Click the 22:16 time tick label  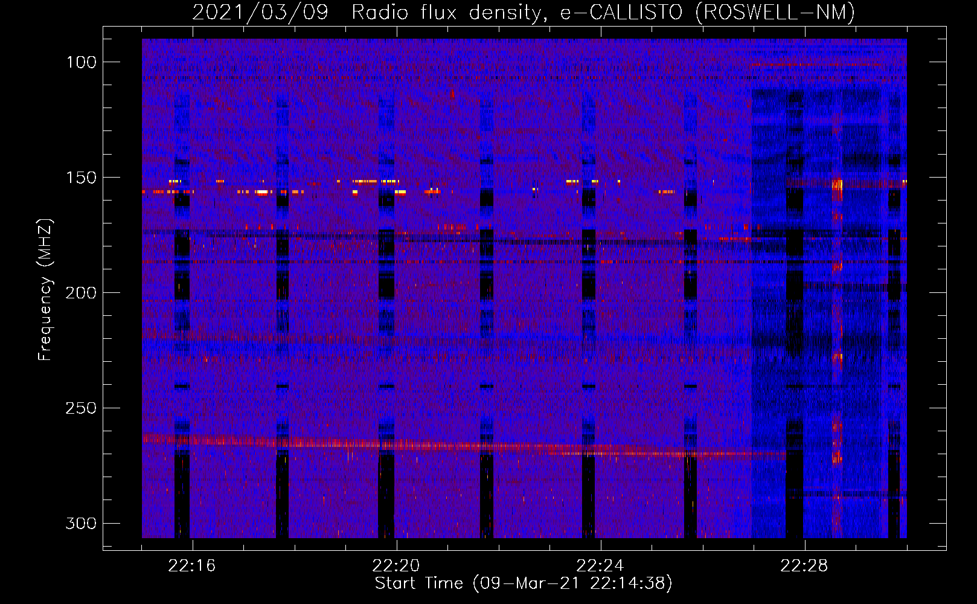coord(192,566)
